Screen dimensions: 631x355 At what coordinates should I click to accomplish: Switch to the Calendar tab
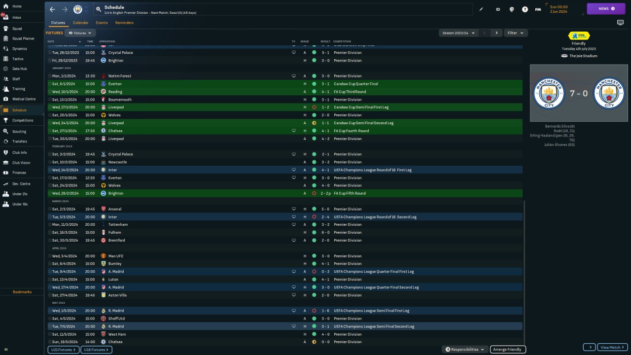pyautogui.click(x=81, y=23)
